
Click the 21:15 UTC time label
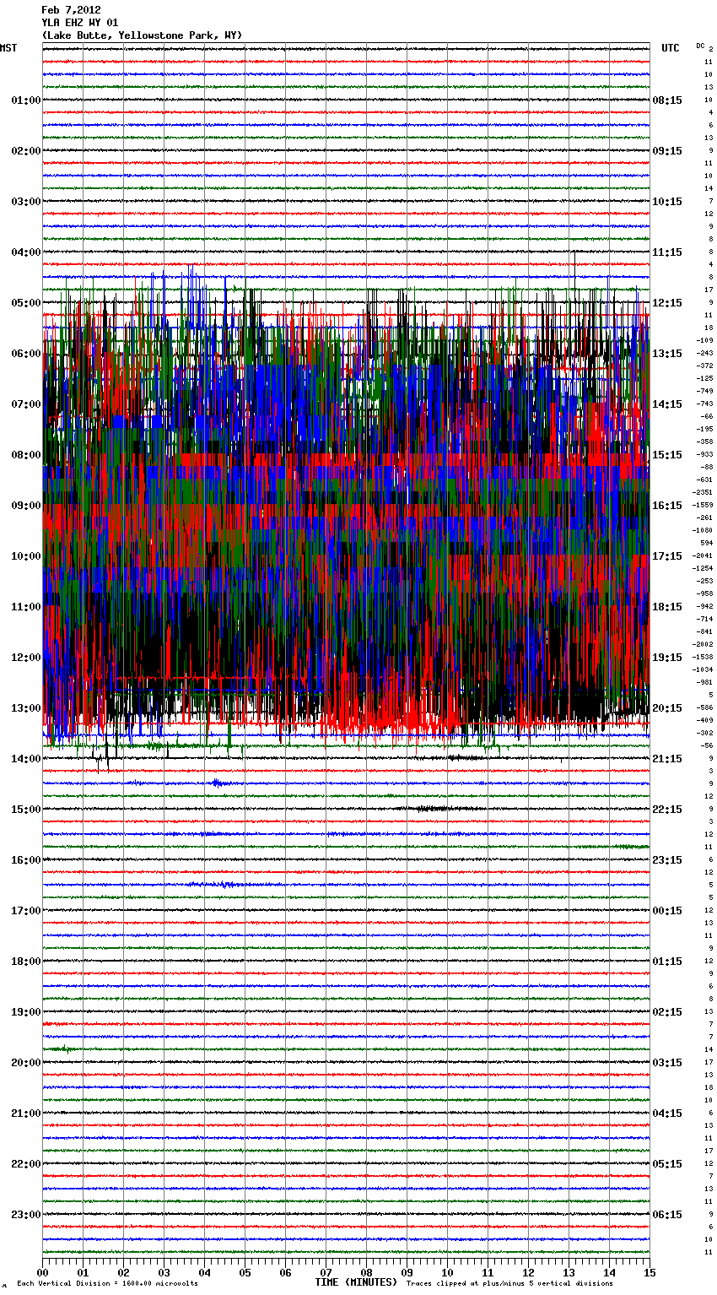tap(667, 759)
